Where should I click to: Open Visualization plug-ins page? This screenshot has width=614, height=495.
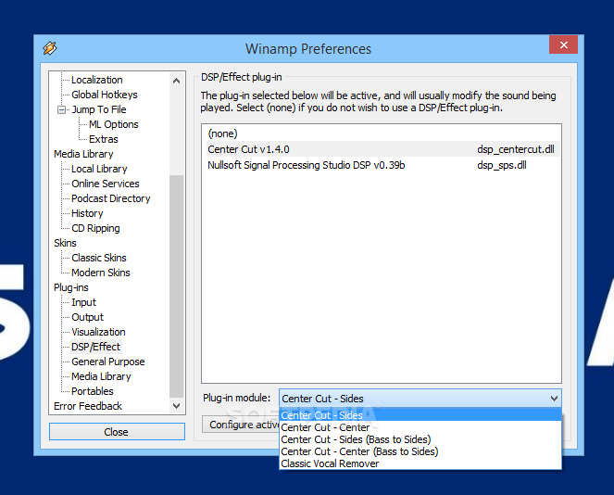point(98,333)
